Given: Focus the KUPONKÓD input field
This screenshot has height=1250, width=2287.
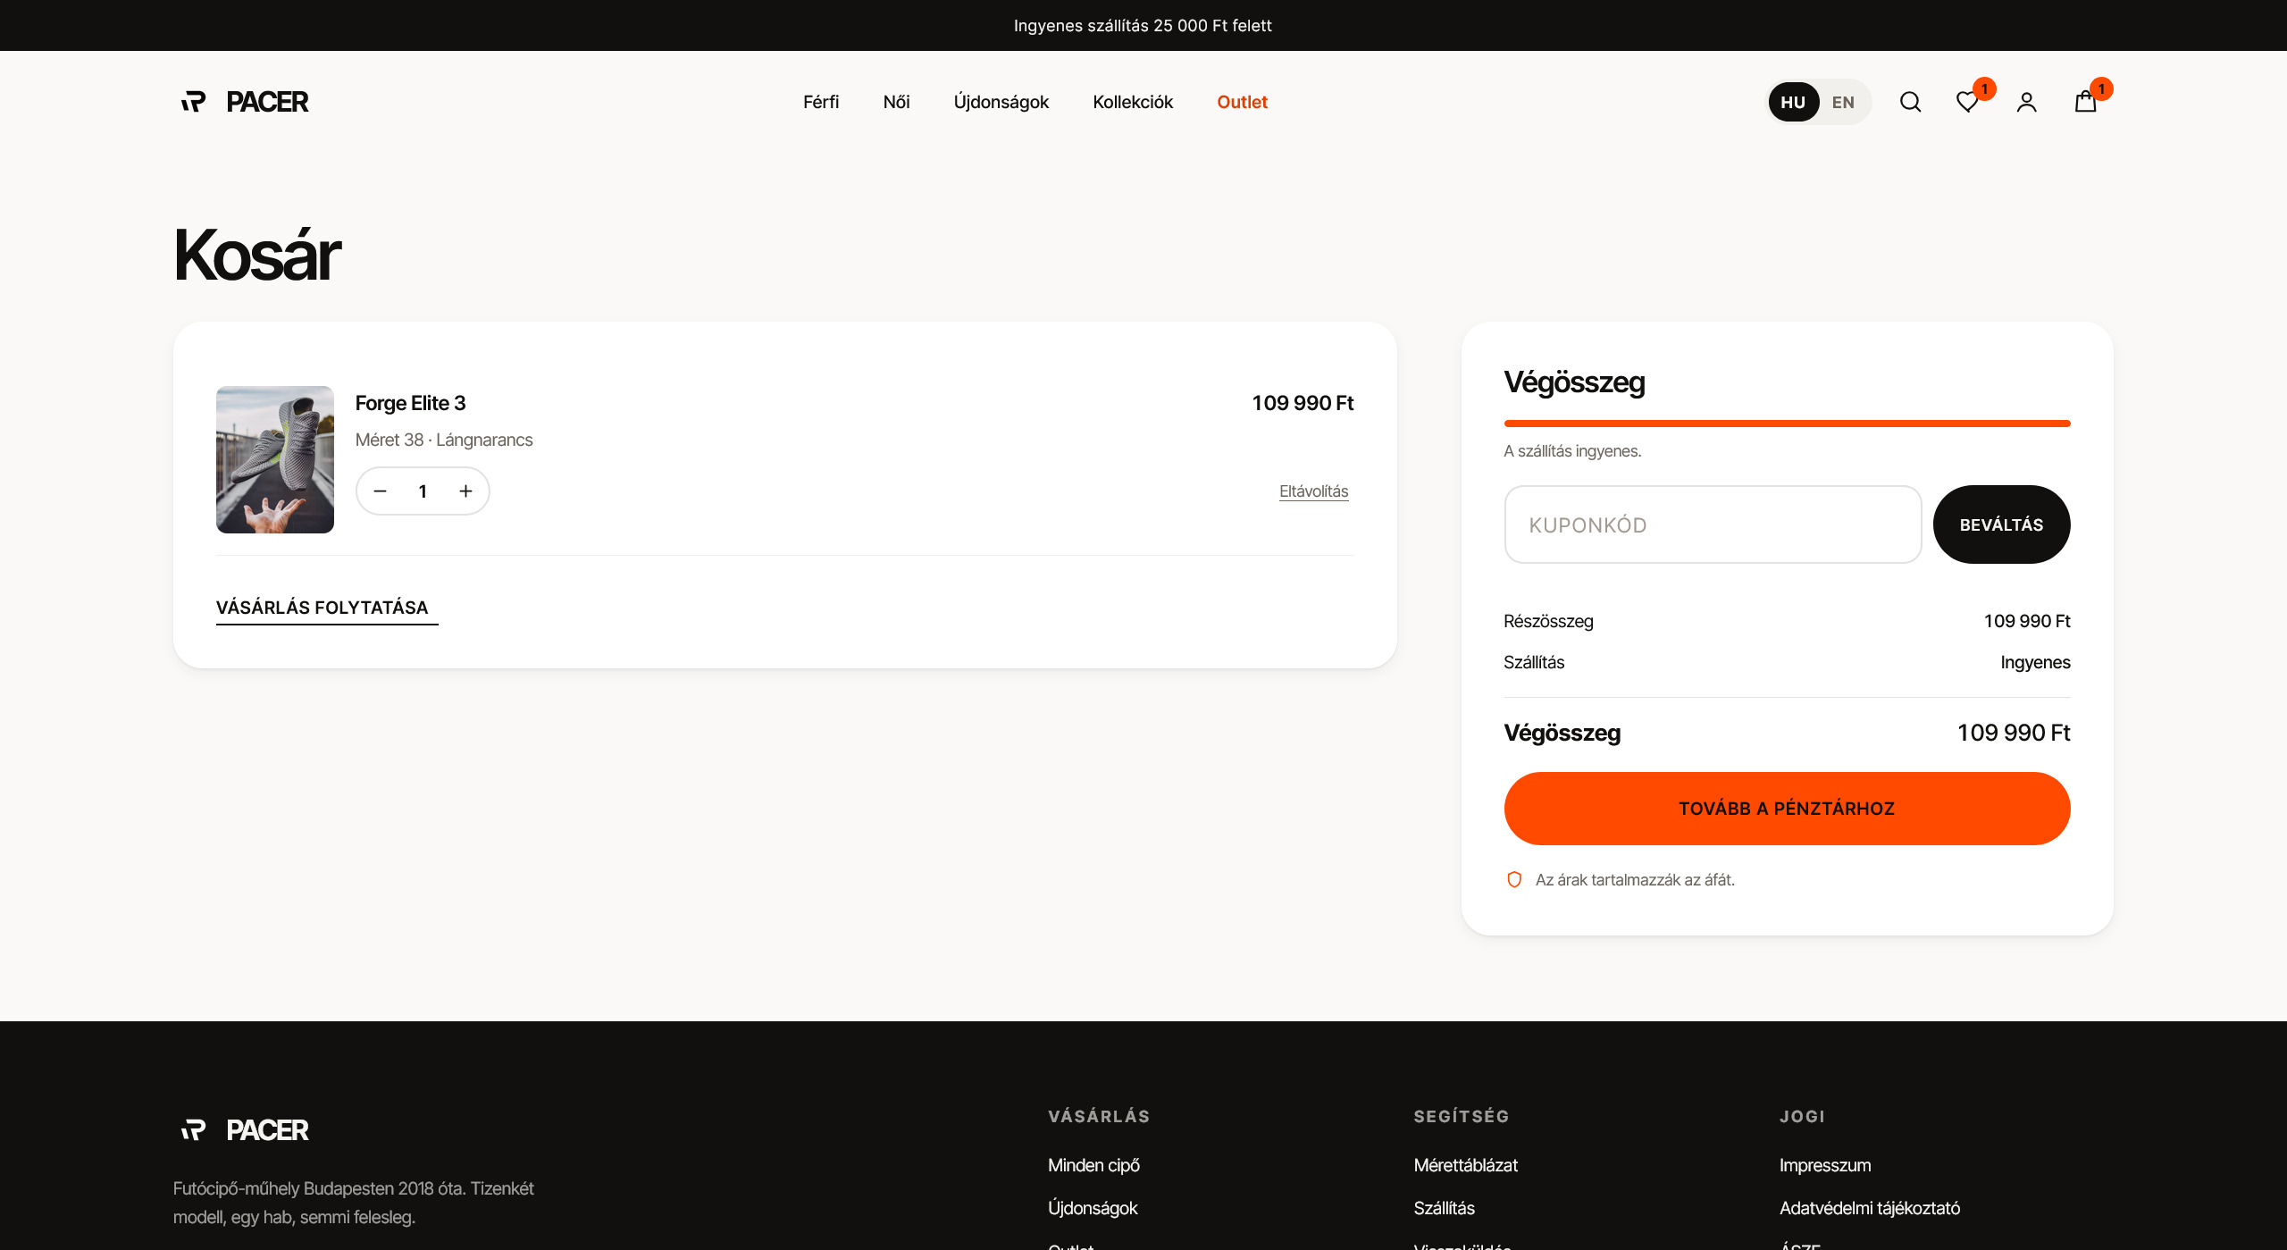Looking at the screenshot, I should click(1713, 524).
